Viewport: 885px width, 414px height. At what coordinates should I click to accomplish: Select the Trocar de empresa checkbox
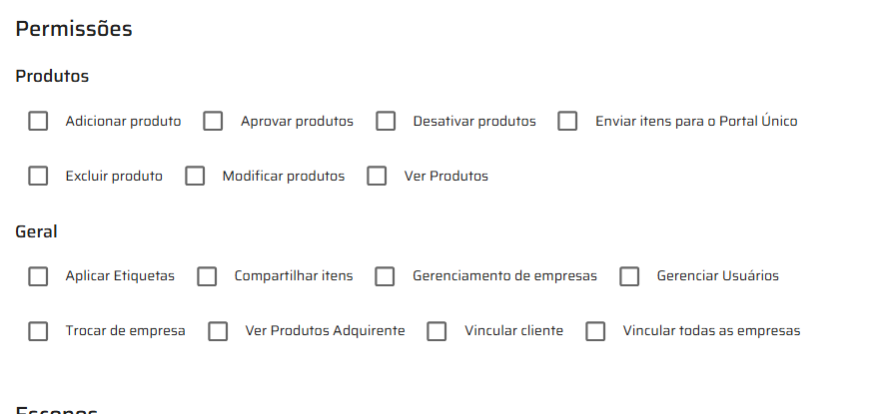38,331
